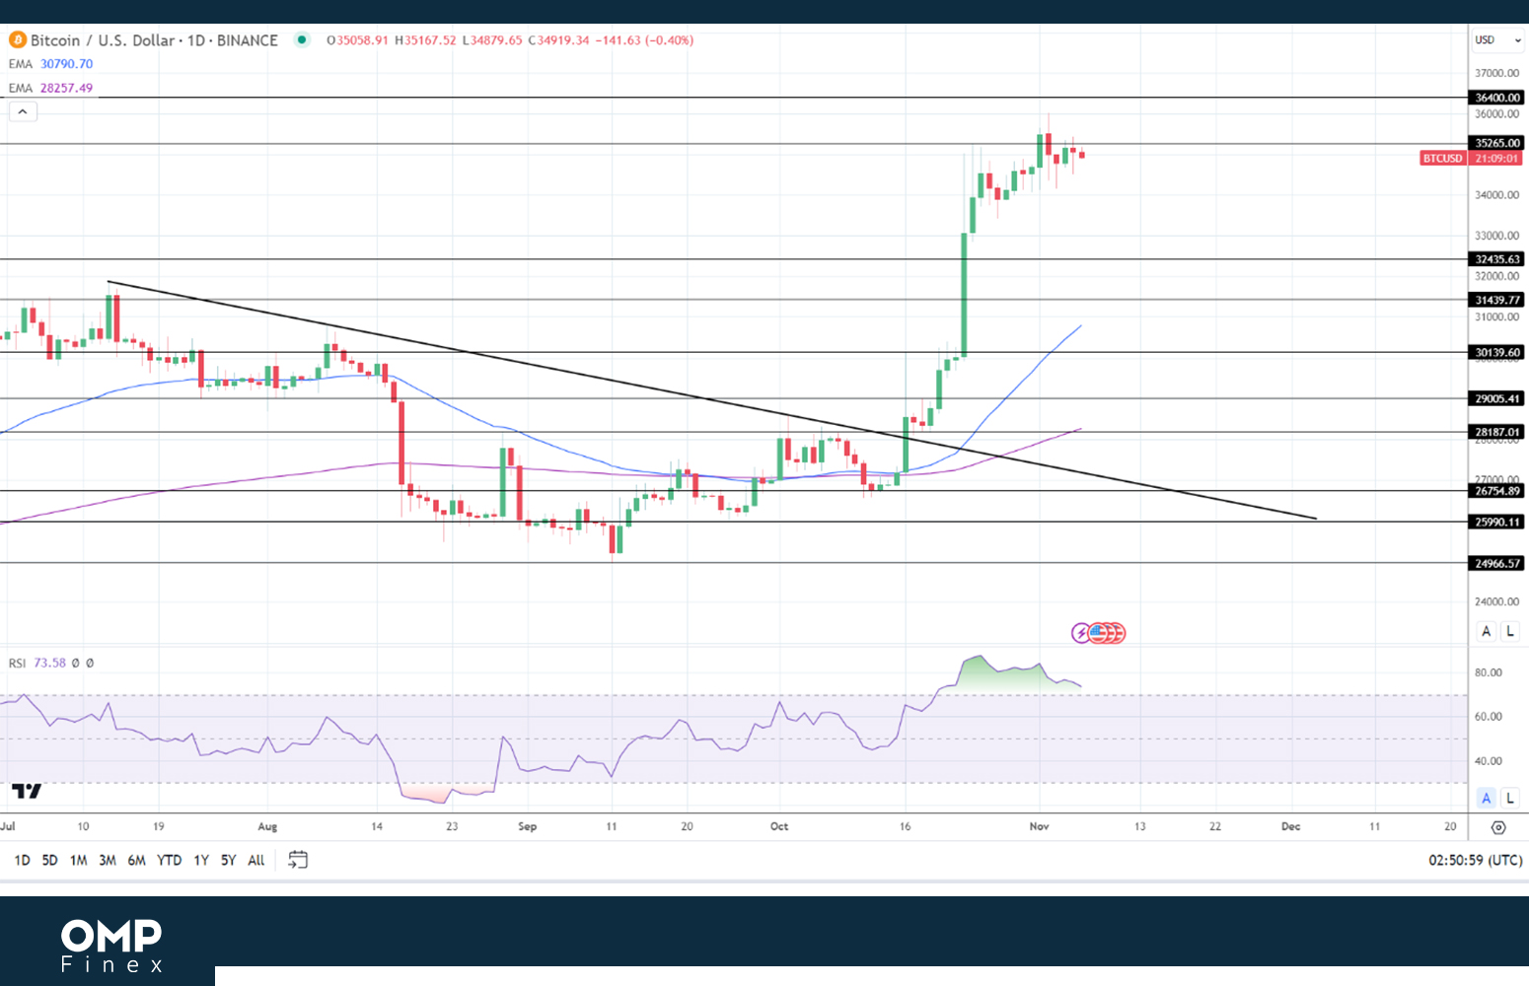Toggle log scale L on RSI pane
The width and height of the screenshot is (1529, 986).
1510,798
